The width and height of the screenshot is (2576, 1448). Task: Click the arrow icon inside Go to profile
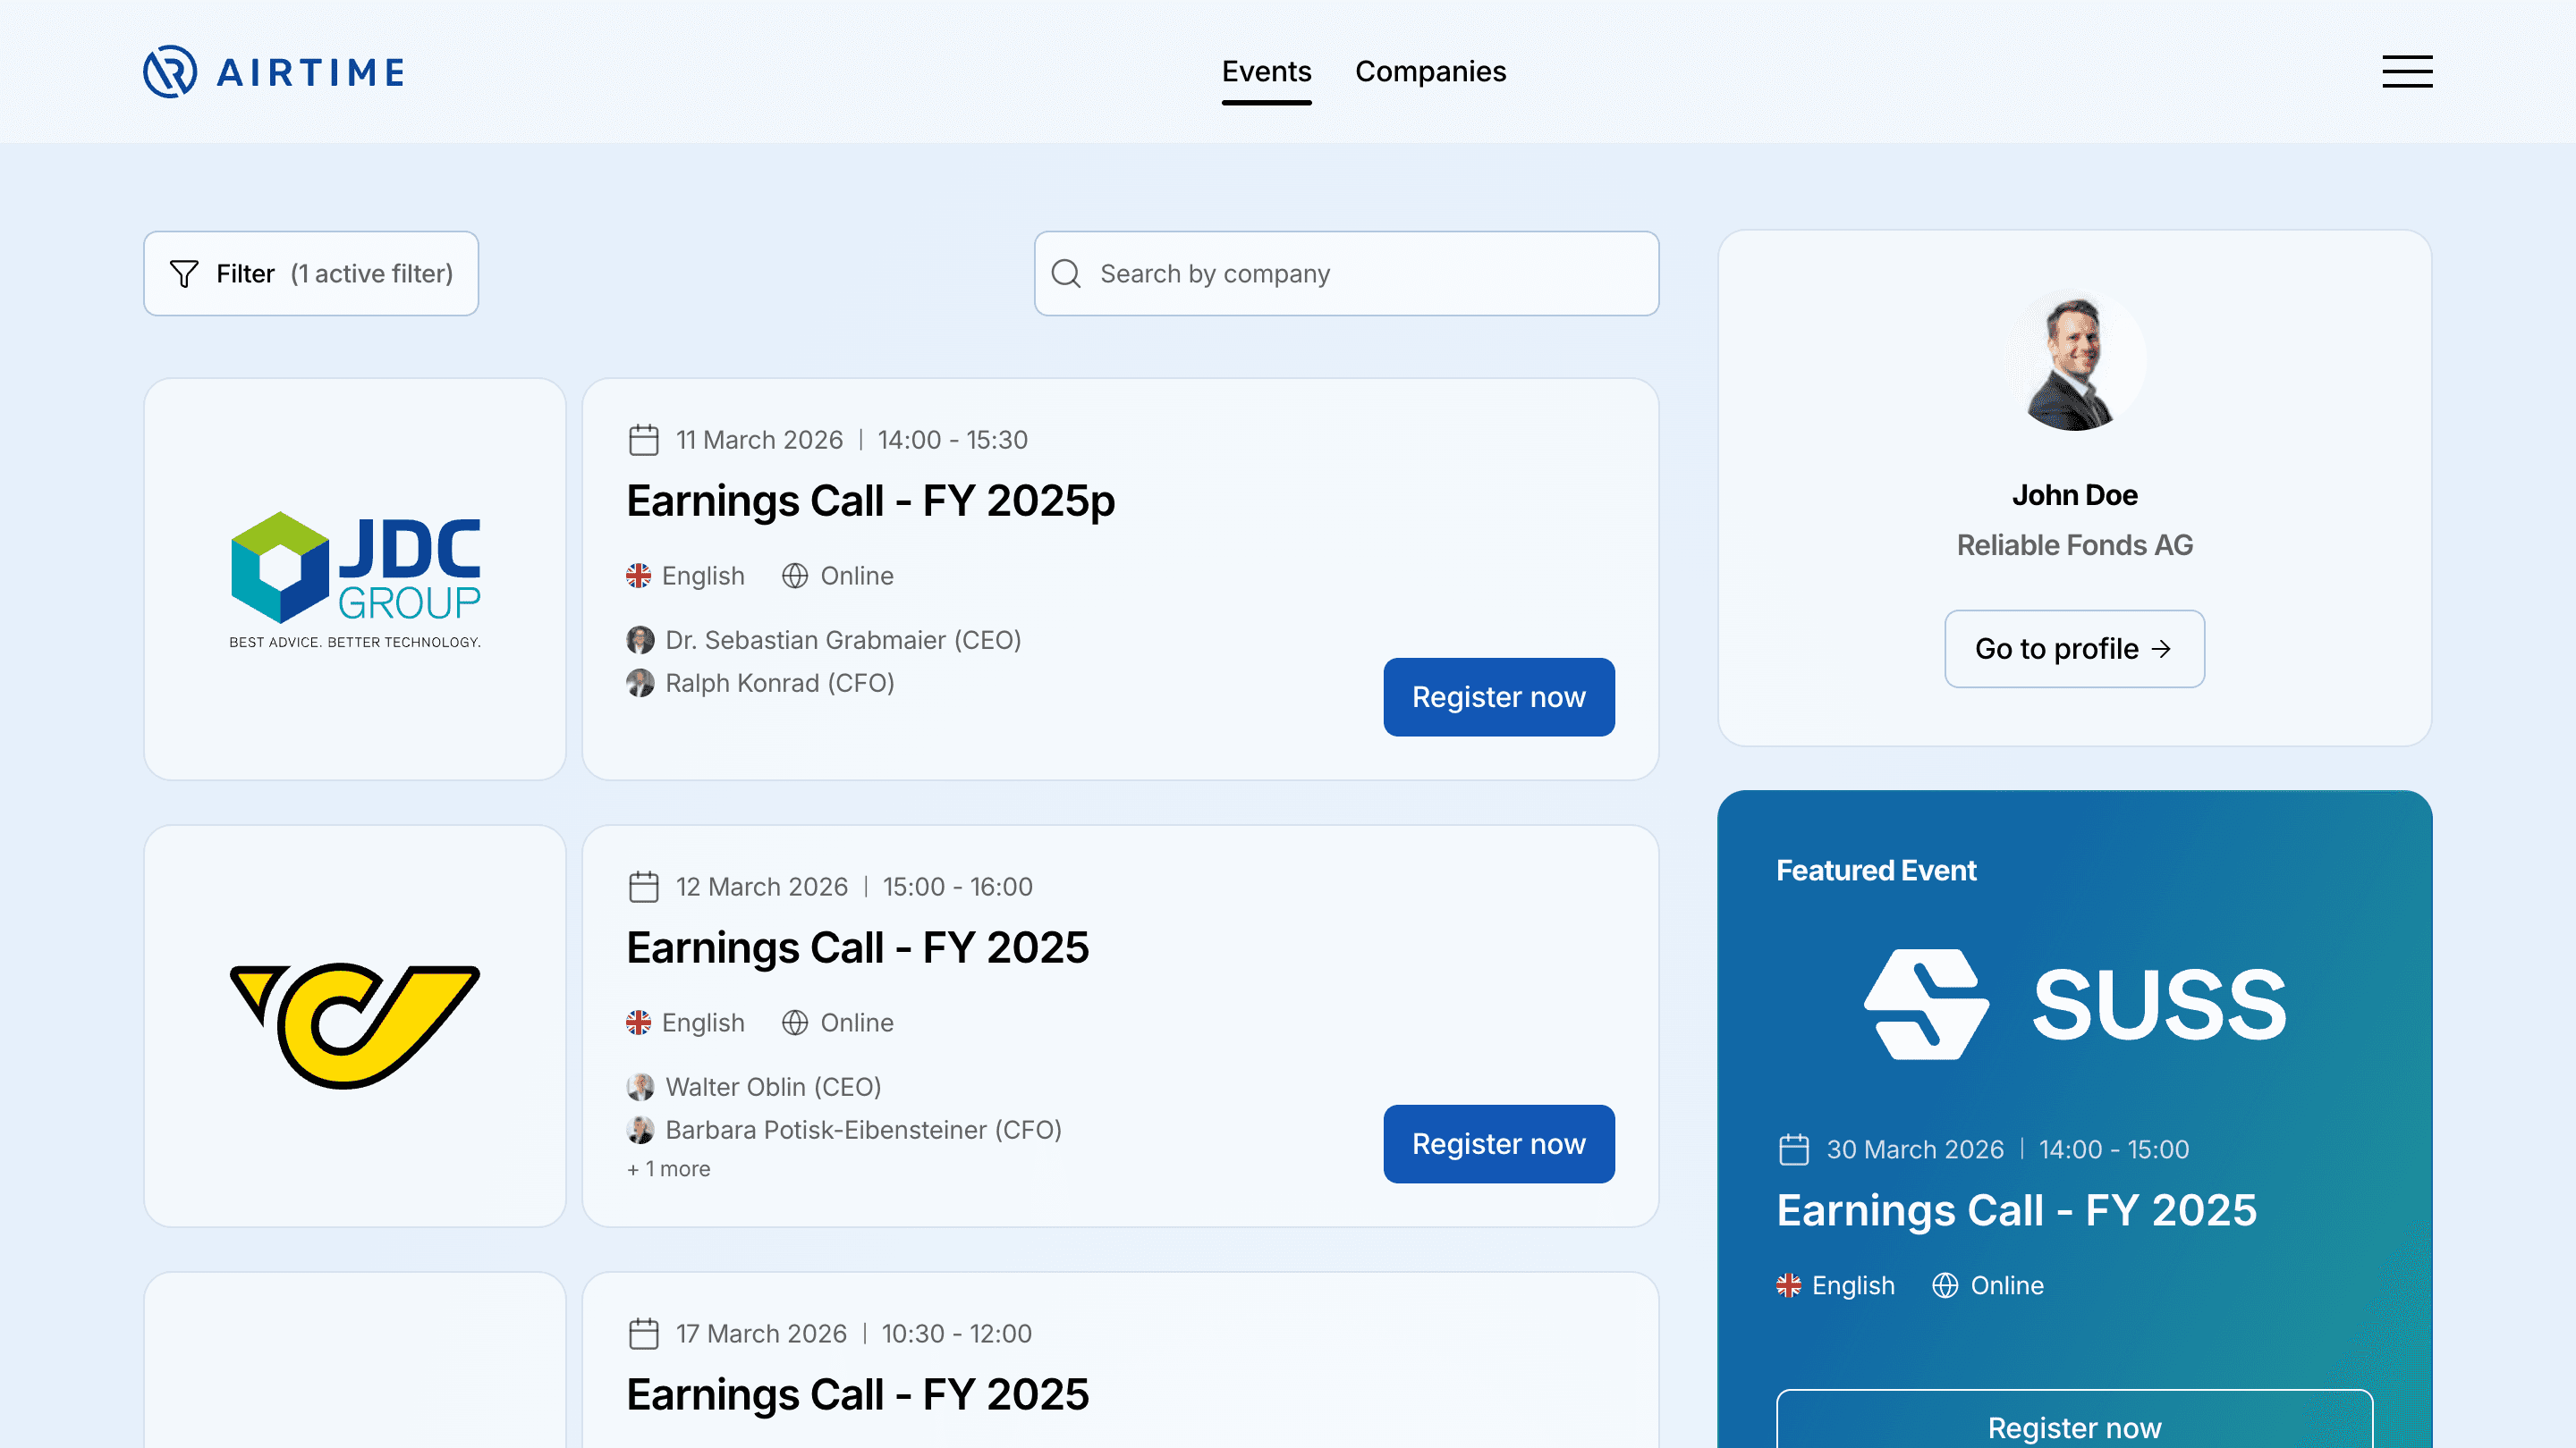click(x=2163, y=649)
